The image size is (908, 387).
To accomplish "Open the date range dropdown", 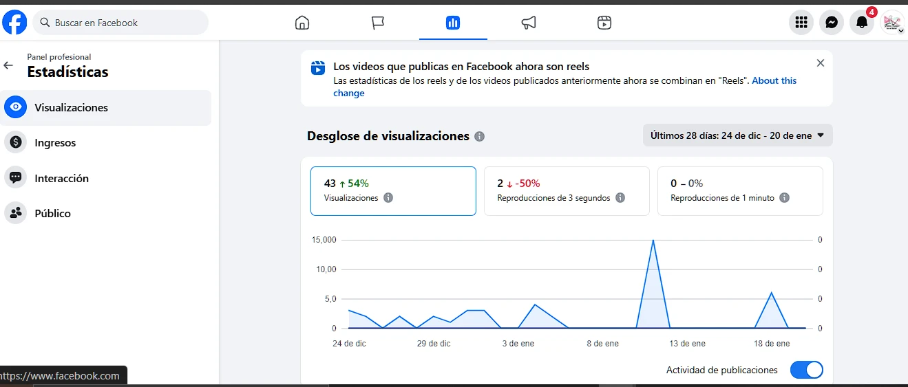I will [x=737, y=135].
